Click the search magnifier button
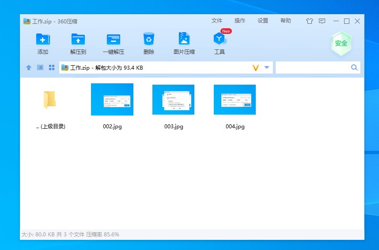 coord(354,67)
